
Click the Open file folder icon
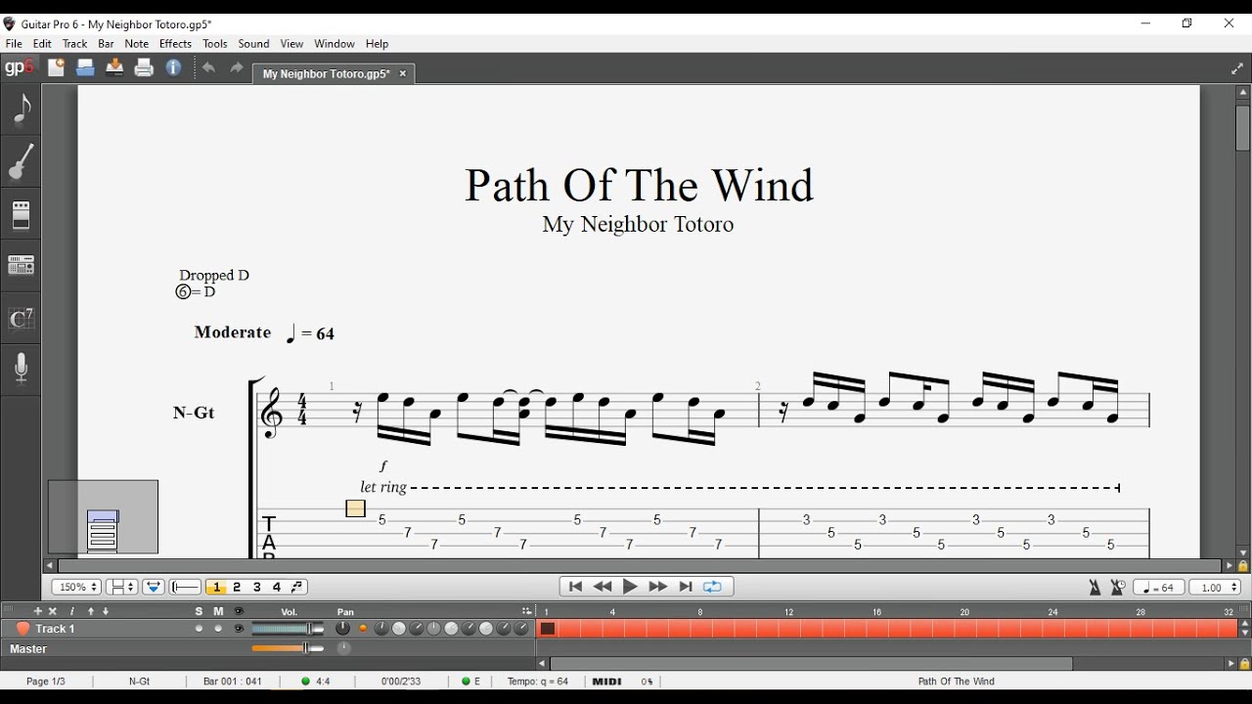click(x=85, y=67)
